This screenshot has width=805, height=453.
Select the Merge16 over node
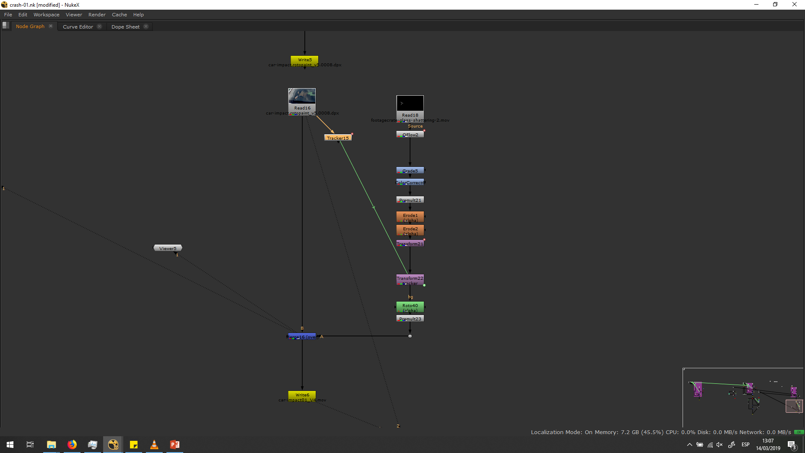click(302, 337)
